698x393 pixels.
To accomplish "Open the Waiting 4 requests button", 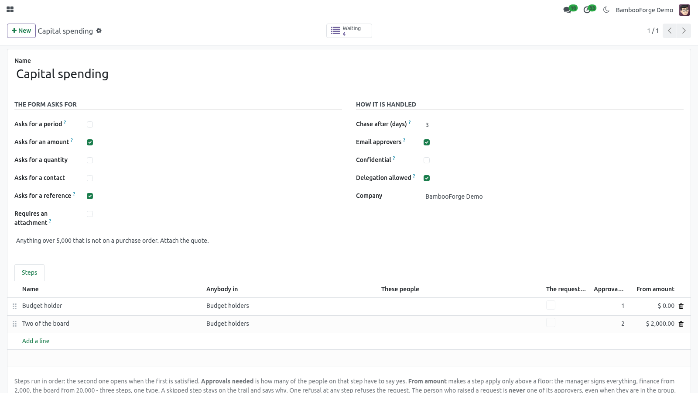I will 349,31.
